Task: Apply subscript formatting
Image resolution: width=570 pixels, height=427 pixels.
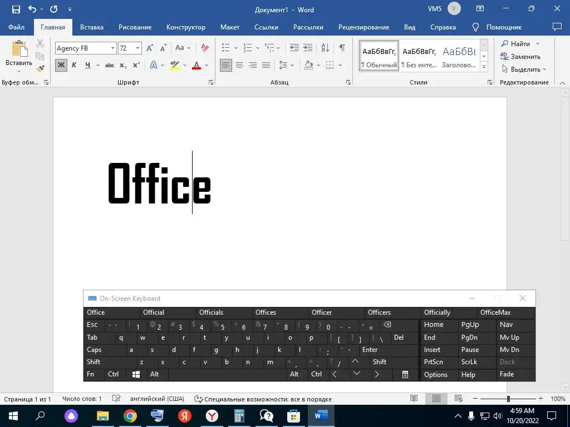Action: [x=123, y=66]
